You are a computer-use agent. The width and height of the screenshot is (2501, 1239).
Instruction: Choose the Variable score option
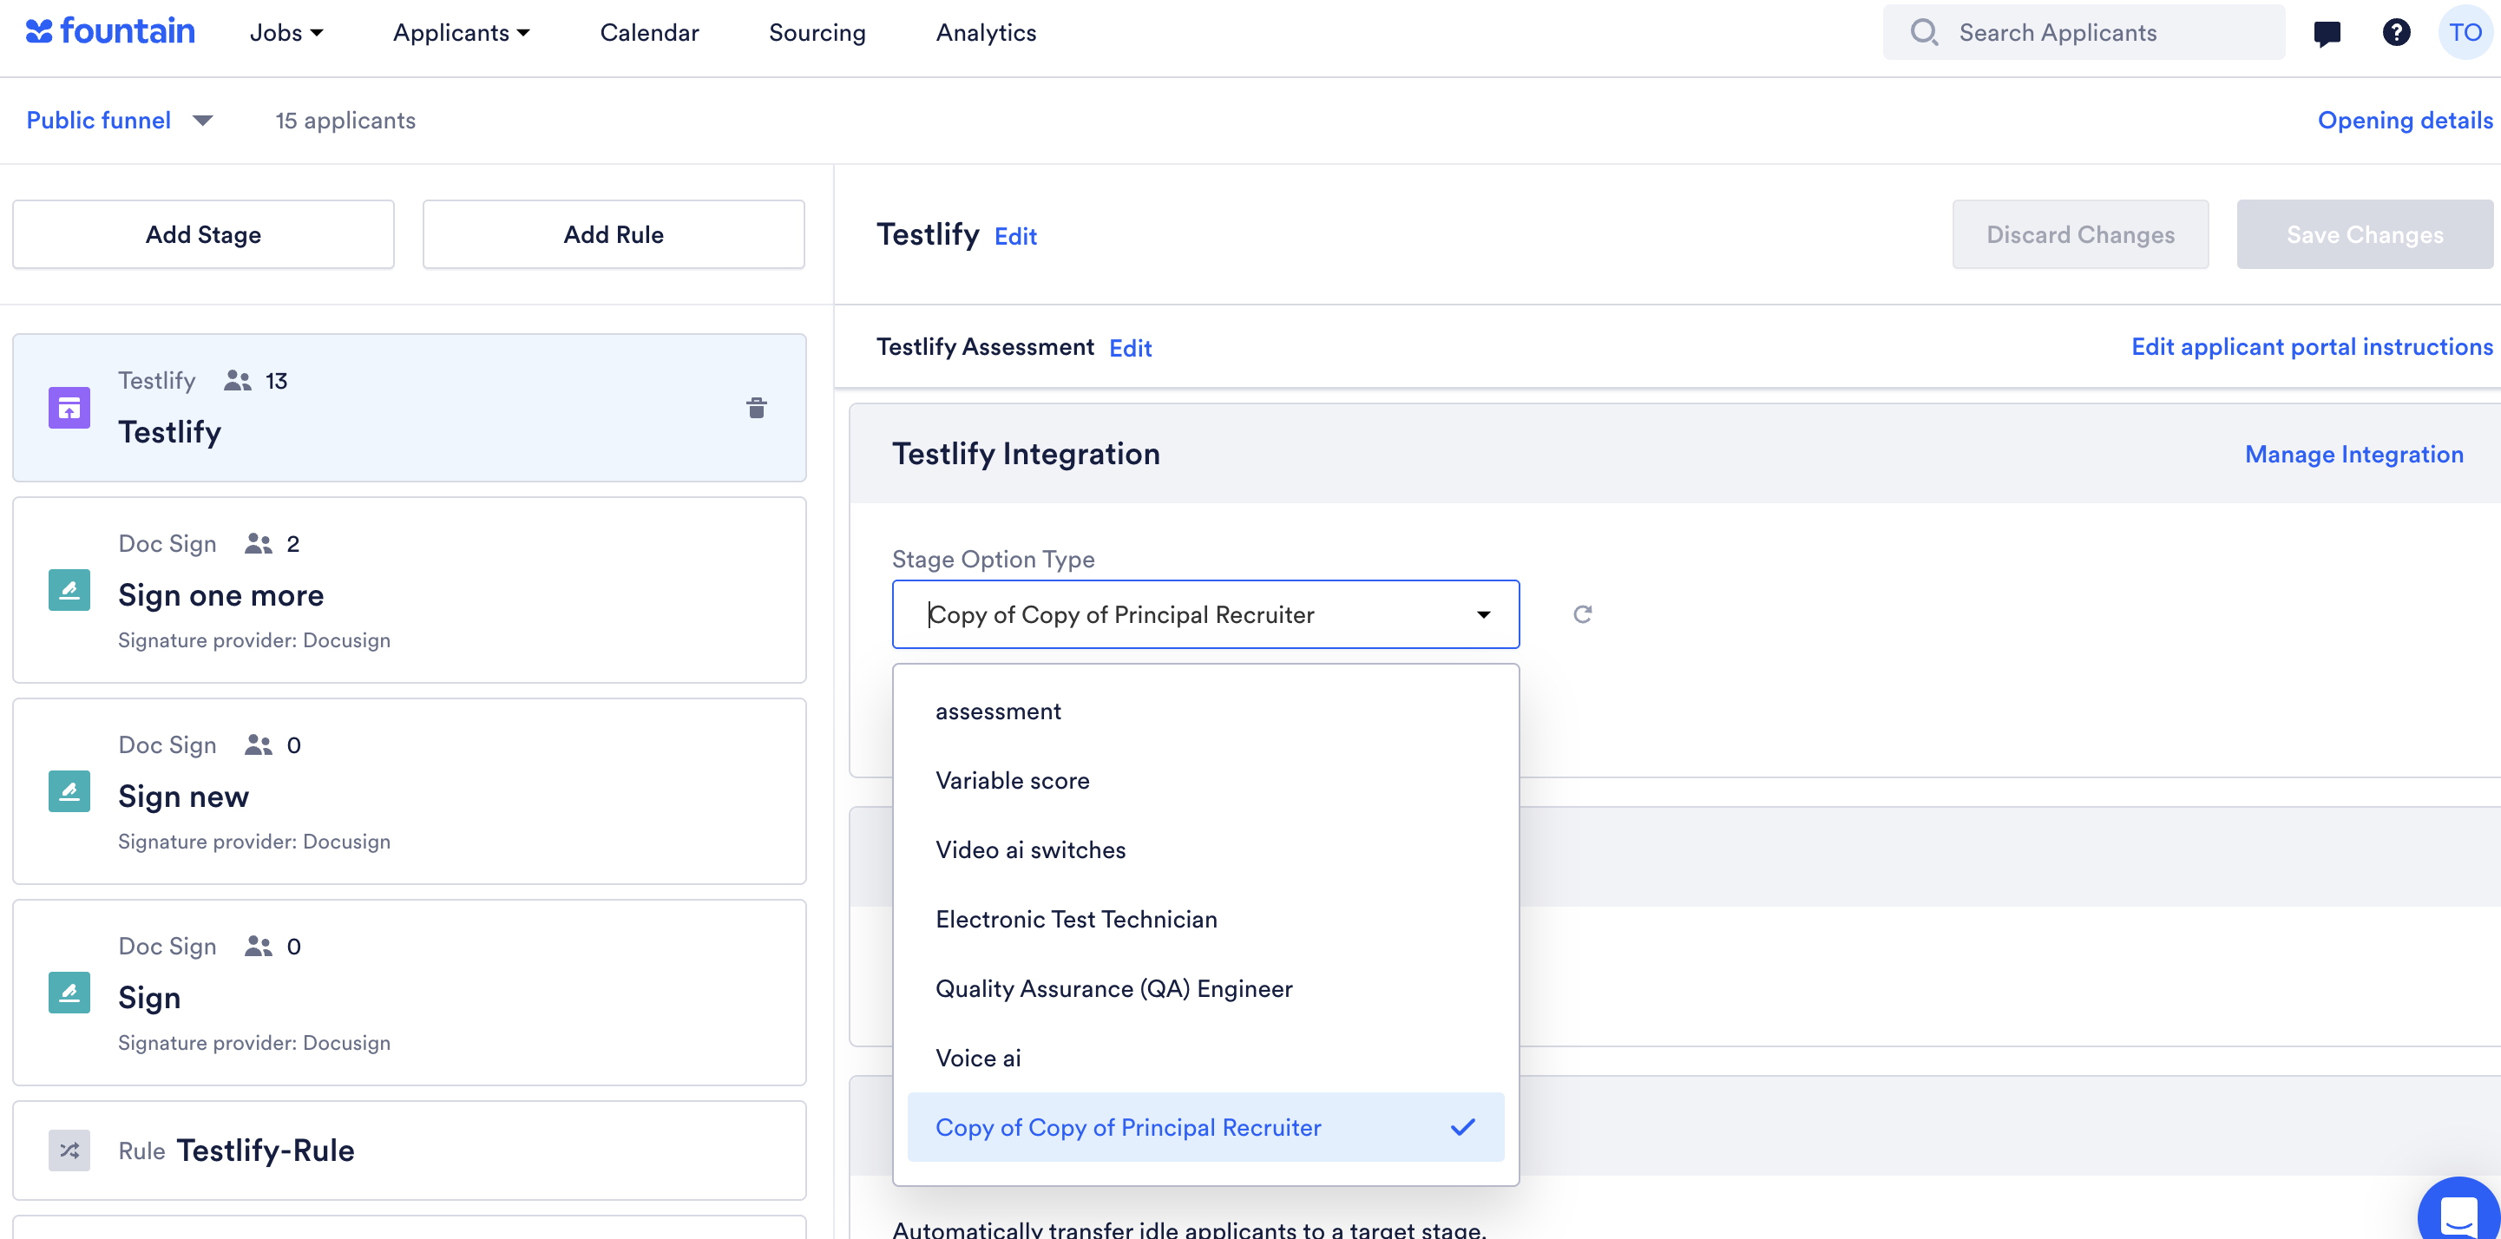[1205, 781]
